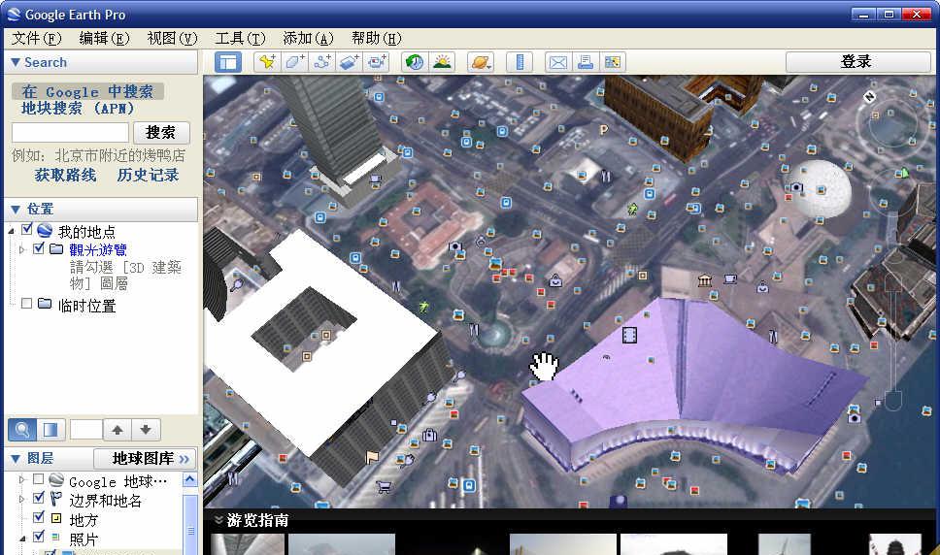Open 地球图库 earth gallery button

(x=145, y=459)
